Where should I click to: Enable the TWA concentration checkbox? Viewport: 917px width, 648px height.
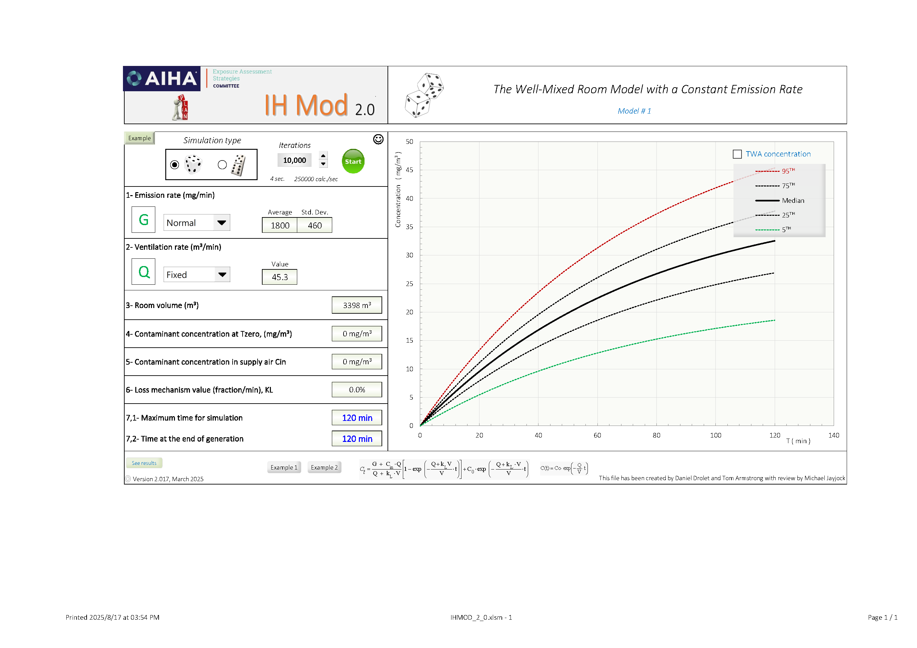pos(737,154)
